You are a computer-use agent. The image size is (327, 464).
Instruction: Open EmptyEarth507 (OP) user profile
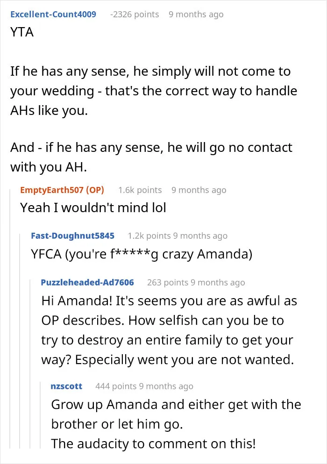click(x=62, y=190)
